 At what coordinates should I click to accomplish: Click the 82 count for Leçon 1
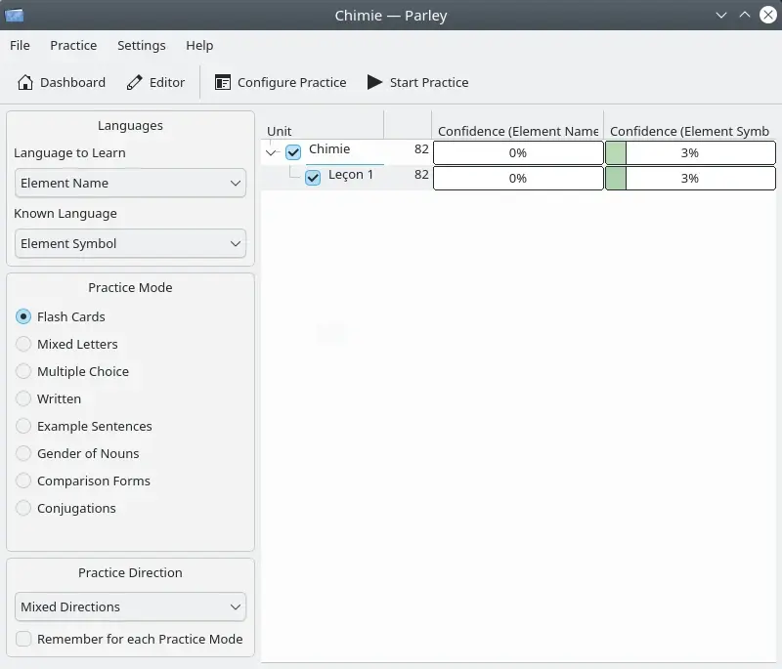tap(421, 175)
